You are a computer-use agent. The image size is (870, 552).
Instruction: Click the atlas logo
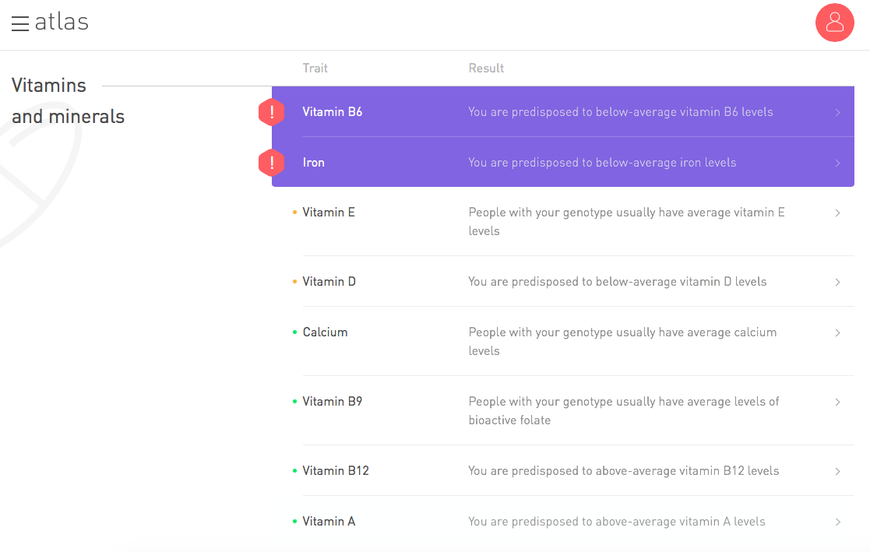point(62,22)
